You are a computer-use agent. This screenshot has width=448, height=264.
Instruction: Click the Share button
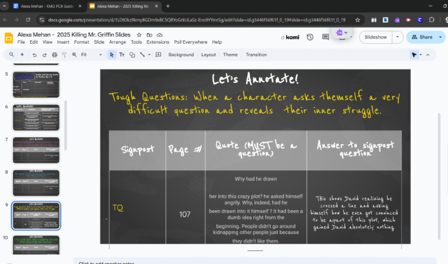point(422,37)
